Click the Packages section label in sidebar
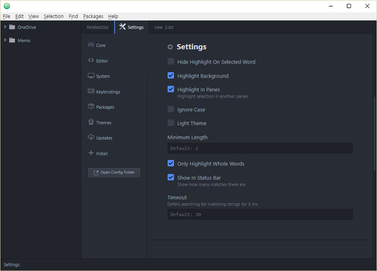Screen dimensions: 377x271 click(x=105, y=107)
